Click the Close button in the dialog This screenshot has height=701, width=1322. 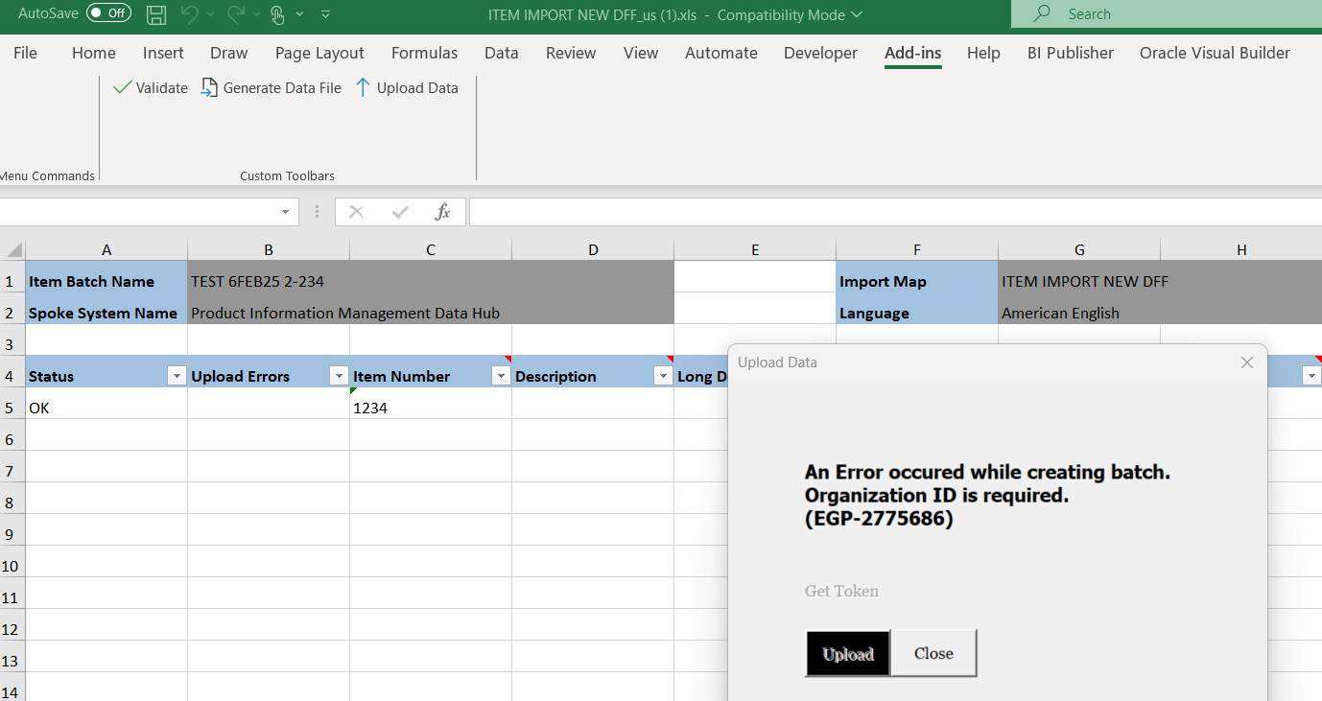tap(933, 653)
